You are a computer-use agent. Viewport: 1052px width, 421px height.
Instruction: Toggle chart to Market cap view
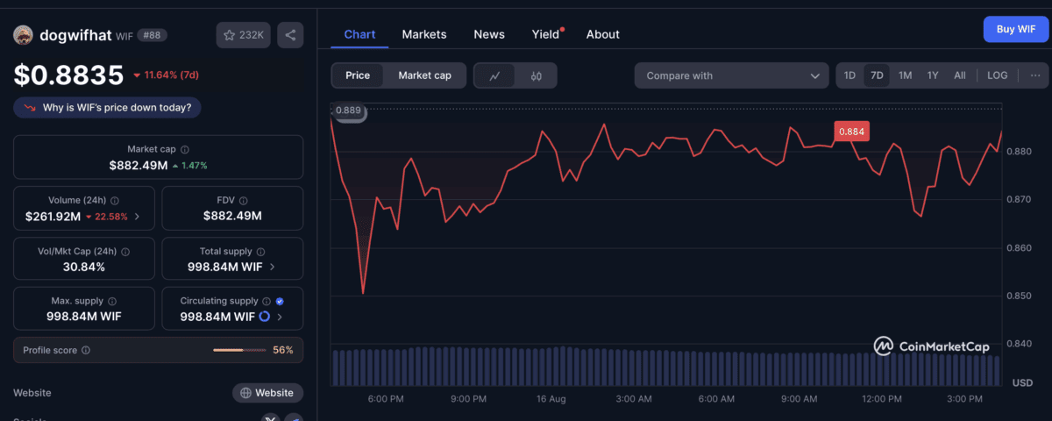tap(424, 75)
